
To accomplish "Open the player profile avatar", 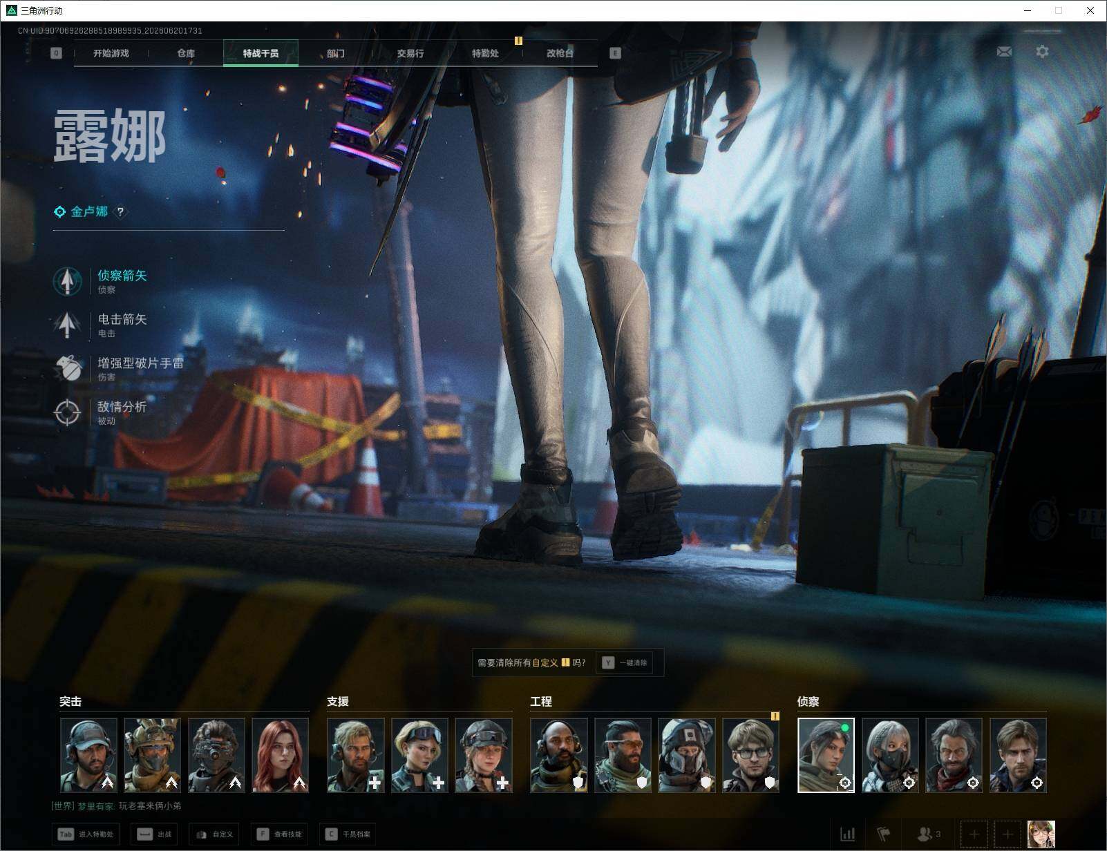I will [x=1041, y=834].
